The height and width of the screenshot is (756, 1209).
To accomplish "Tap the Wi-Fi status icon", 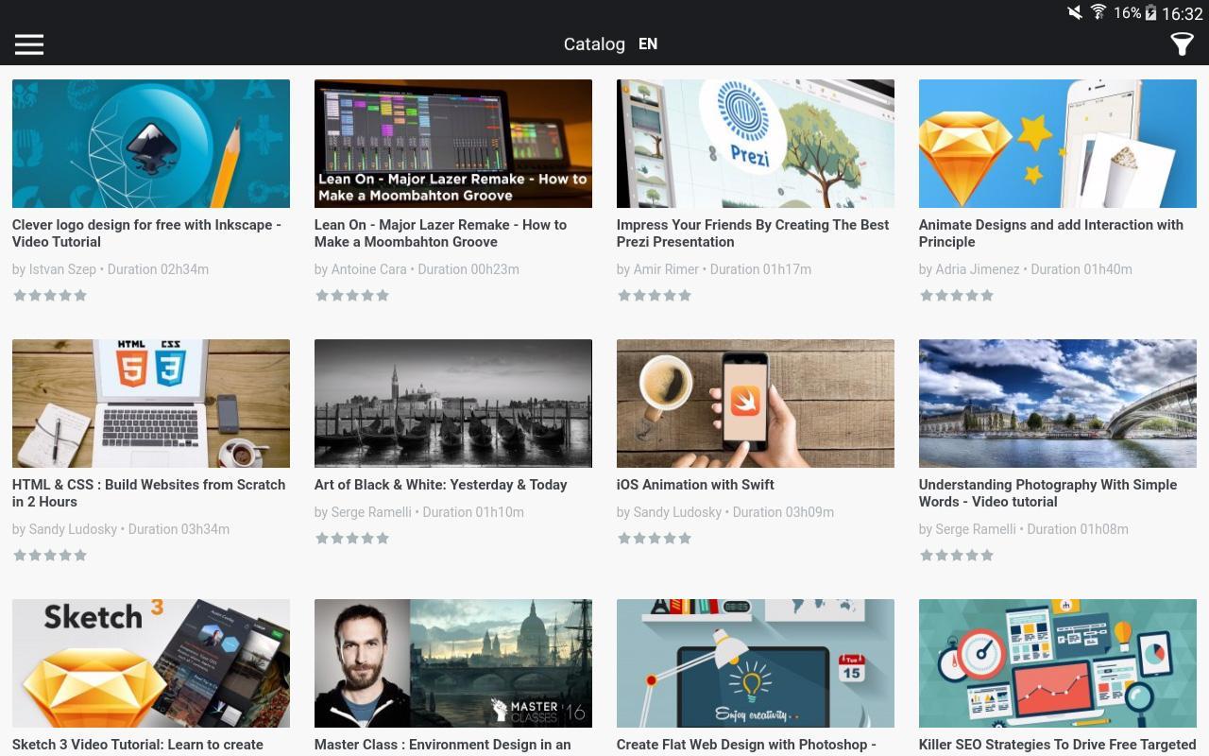I will click(x=1098, y=12).
